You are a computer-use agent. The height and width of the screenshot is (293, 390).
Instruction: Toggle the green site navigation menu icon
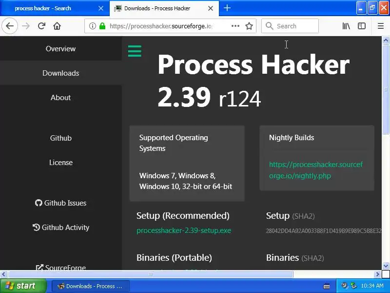(135, 51)
